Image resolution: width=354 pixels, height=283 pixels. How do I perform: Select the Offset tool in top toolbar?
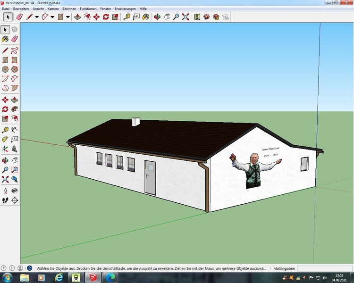point(87,17)
